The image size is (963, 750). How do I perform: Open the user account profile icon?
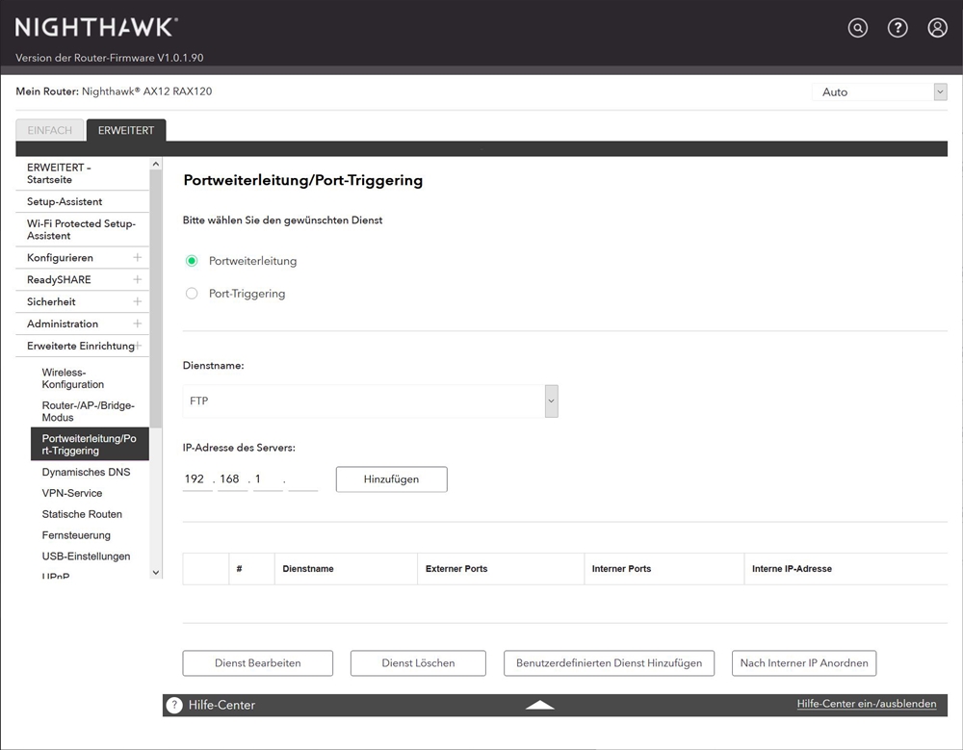click(937, 28)
